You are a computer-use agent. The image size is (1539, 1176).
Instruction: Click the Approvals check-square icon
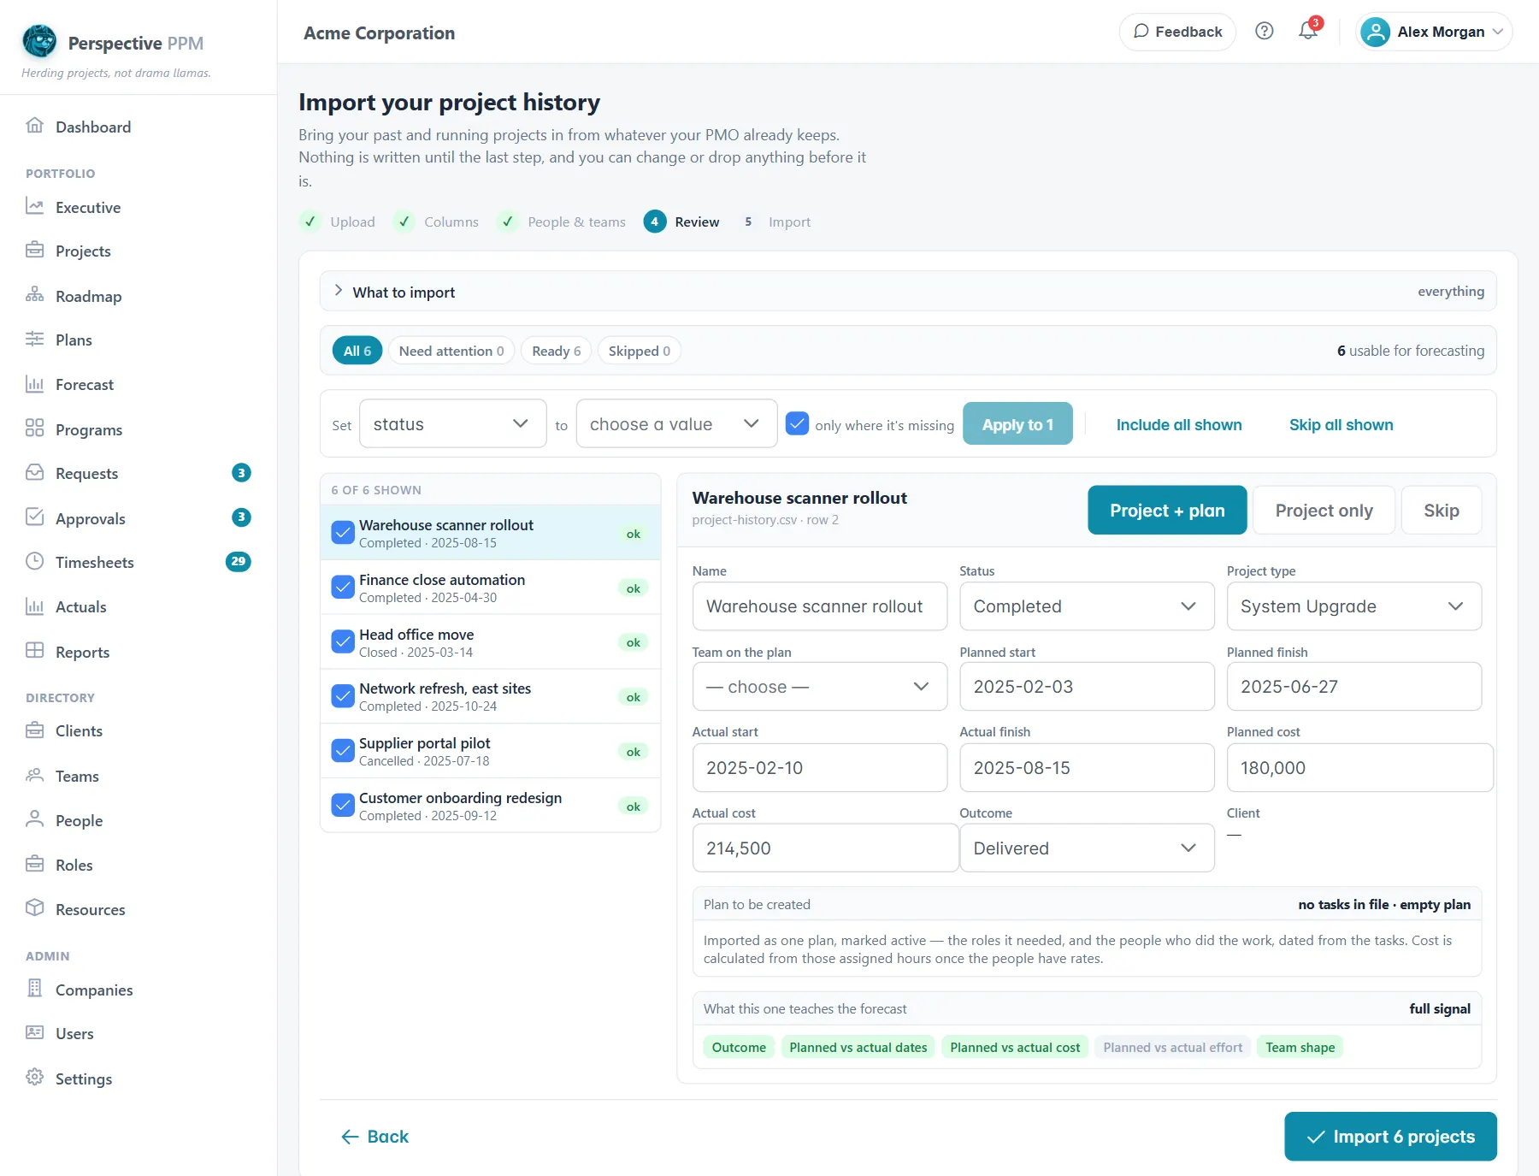[x=34, y=517]
